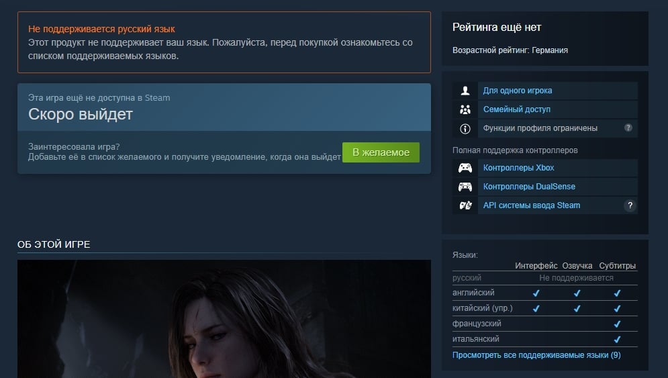Click Не поддерживается in languages table
Screen dimensions: 668x378
[x=577, y=278]
